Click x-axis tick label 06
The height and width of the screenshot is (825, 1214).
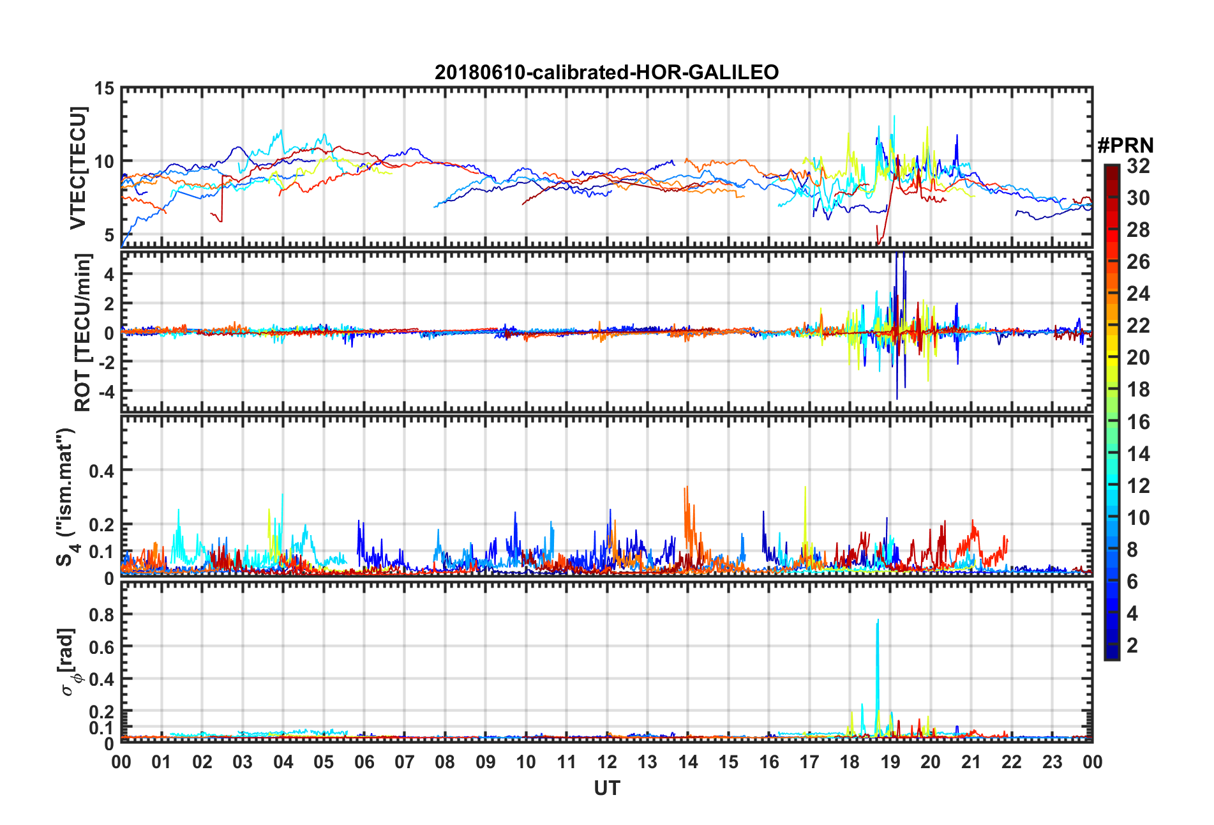364,762
